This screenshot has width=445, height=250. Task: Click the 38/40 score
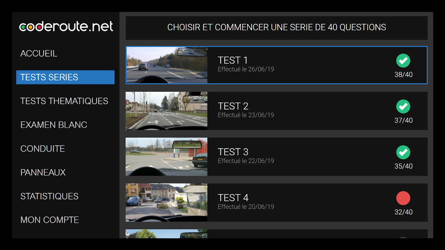coord(403,75)
